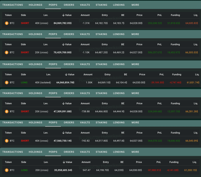Click the value 47,309,091.88$

pos(63,112)
